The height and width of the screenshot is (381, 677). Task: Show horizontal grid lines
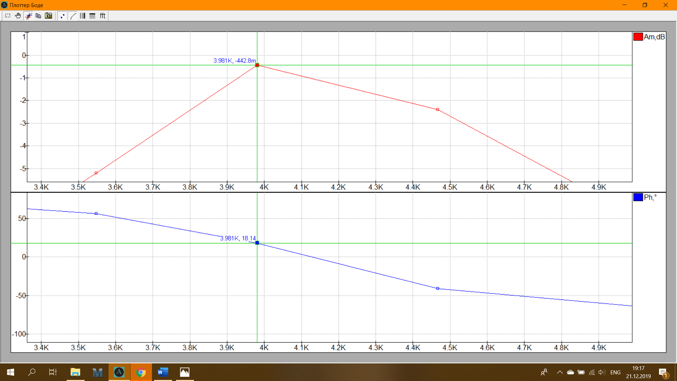(92, 16)
